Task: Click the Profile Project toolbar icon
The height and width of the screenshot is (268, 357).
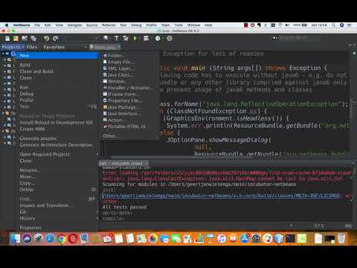Action: pos(158,39)
